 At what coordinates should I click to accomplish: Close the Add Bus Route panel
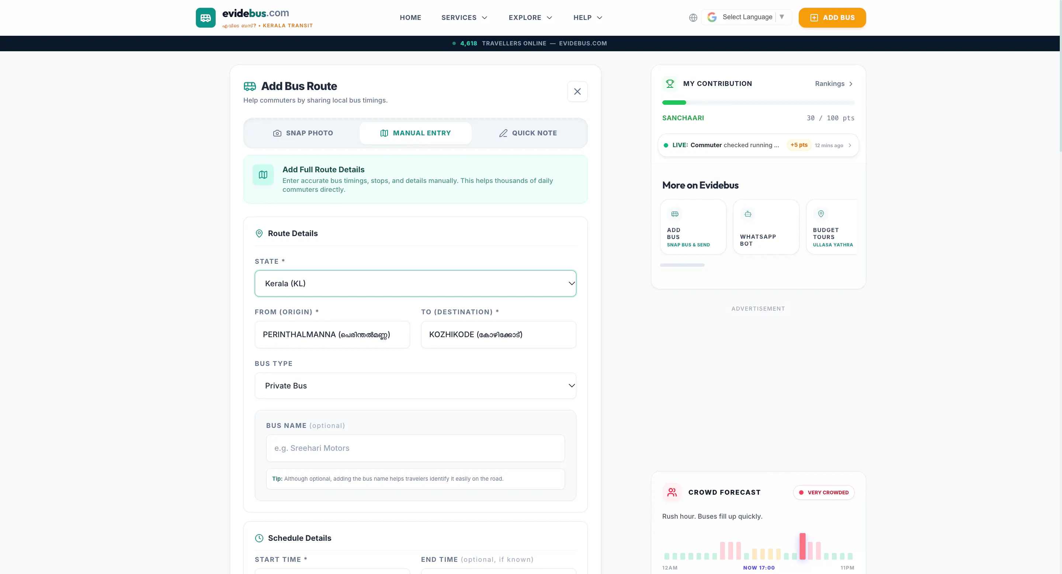577,91
